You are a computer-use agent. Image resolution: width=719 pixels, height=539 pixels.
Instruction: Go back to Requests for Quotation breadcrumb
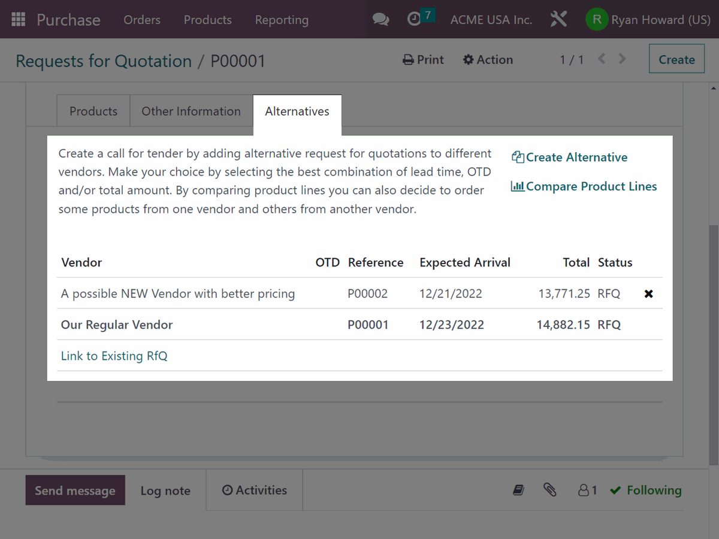tap(104, 61)
